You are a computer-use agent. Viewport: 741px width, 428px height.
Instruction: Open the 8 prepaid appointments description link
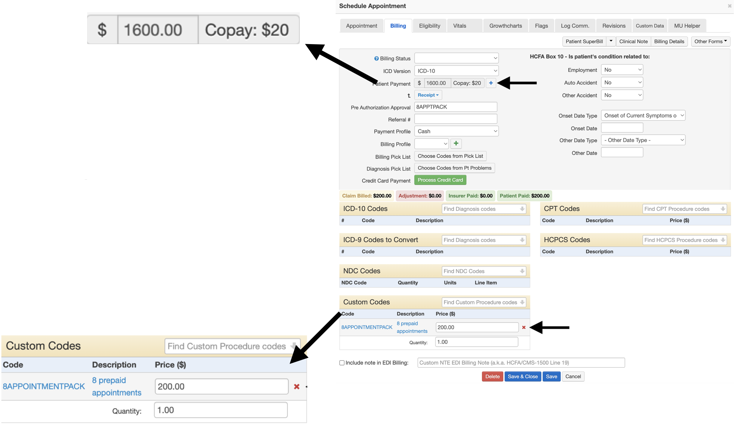tap(412, 327)
